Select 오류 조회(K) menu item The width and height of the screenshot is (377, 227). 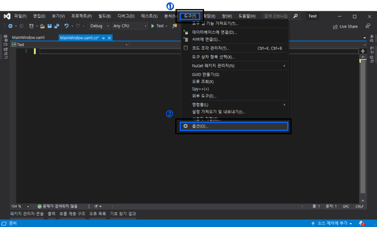click(x=234, y=81)
